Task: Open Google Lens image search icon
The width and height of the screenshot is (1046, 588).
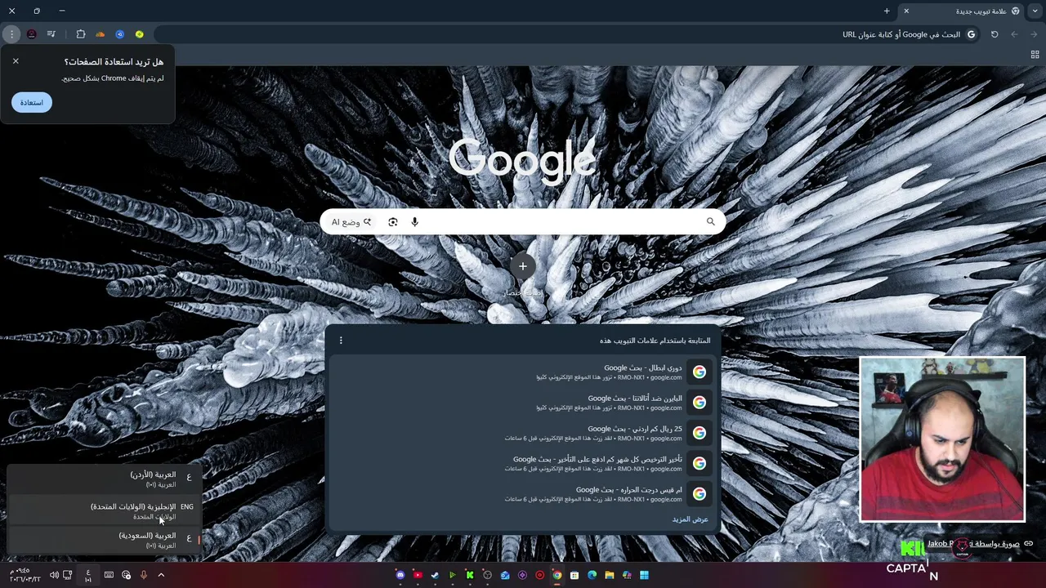Action: tap(393, 221)
